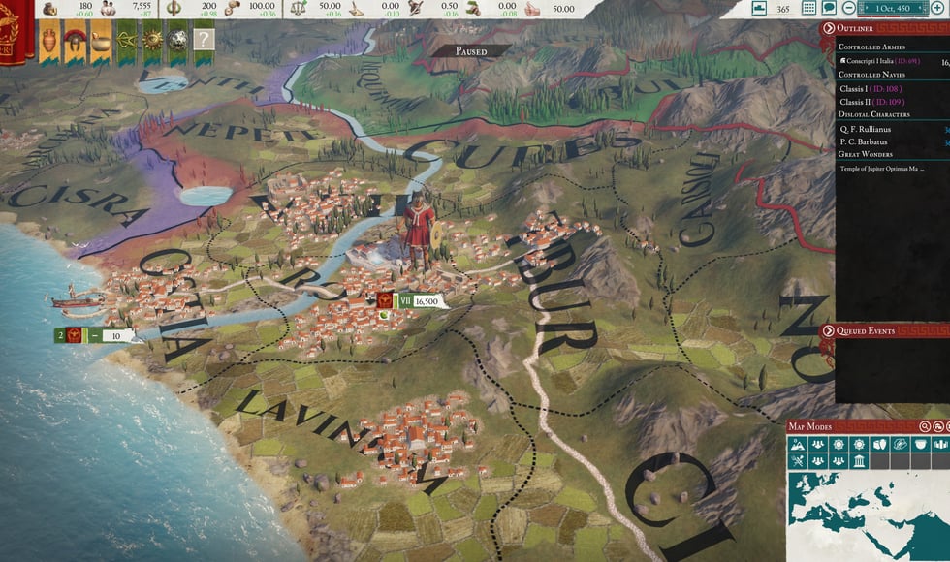Switch to the crossed tools map mode
This screenshot has height=562, width=950.
click(x=797, y=461)
